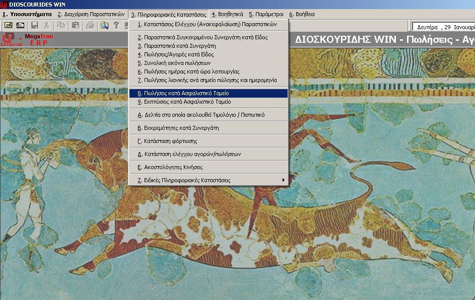Click the black card toolbar icon
Screen dimensions: 475x300
20,25
